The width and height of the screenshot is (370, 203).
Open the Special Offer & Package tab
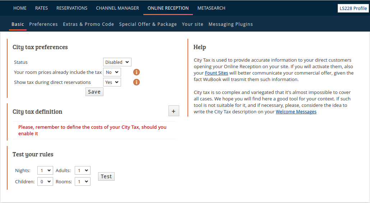coord(148,24)
